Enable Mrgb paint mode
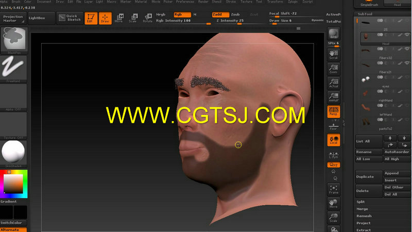Screen dimensions: 412x232 pos(161,14)
